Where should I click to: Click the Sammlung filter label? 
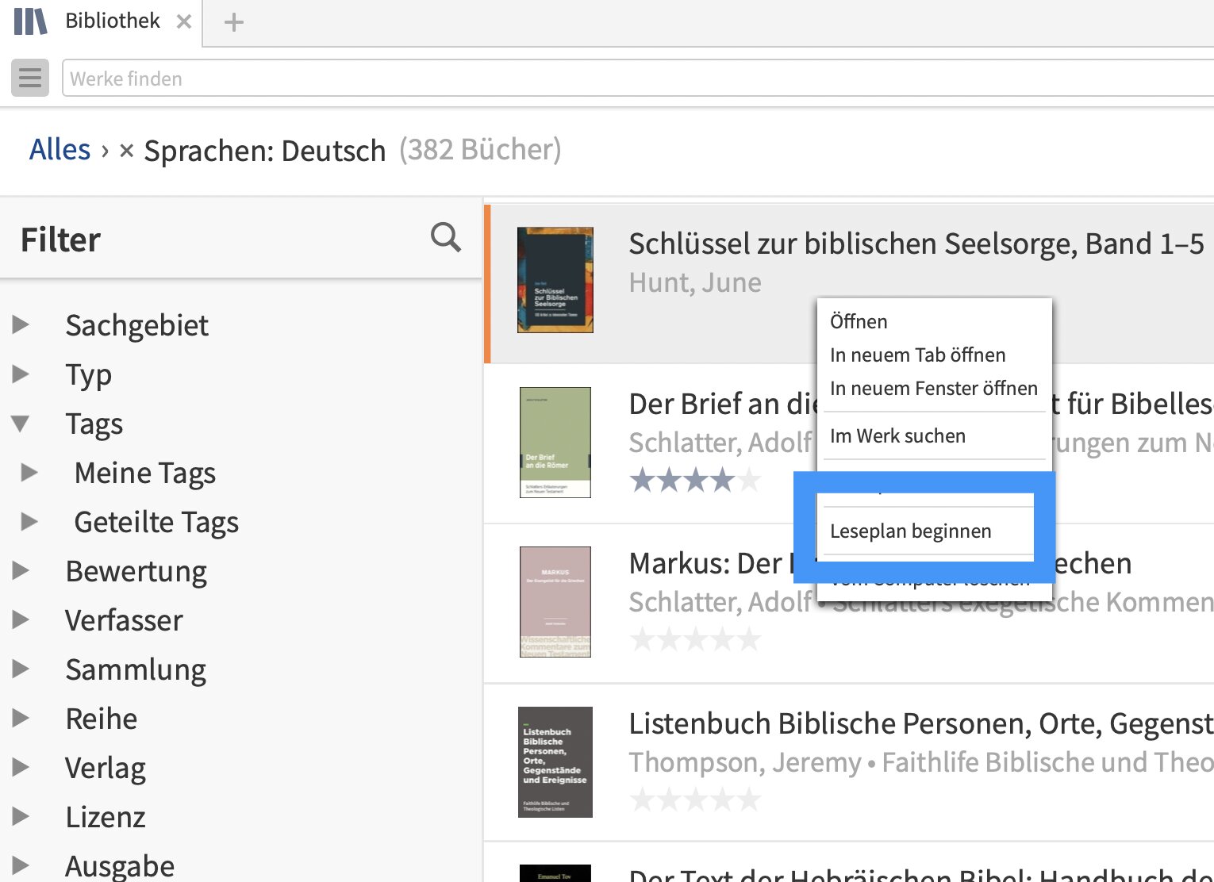coord(136,669)
